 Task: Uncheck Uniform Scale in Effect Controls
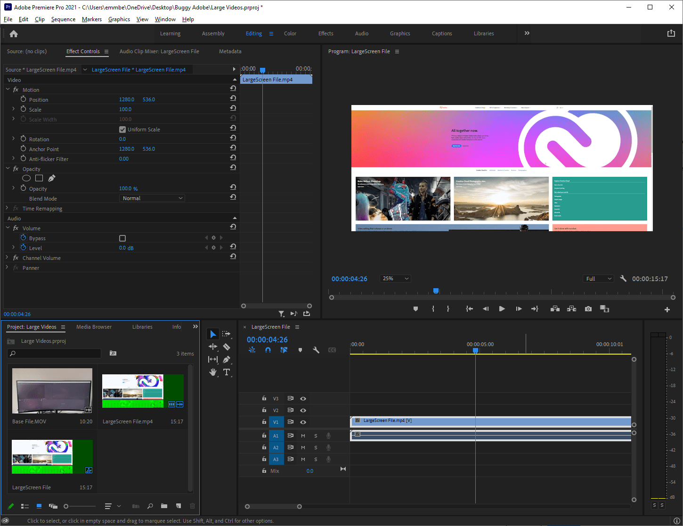(x=122, y=129)
